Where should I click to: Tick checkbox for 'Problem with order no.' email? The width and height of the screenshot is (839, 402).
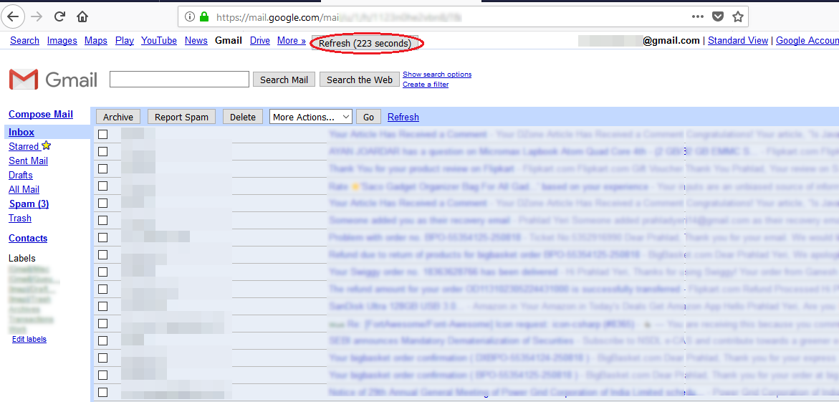pyautogui.click(x=102, y=237)
